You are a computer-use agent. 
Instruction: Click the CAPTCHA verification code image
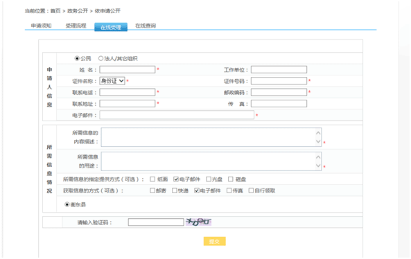[198, 222]
